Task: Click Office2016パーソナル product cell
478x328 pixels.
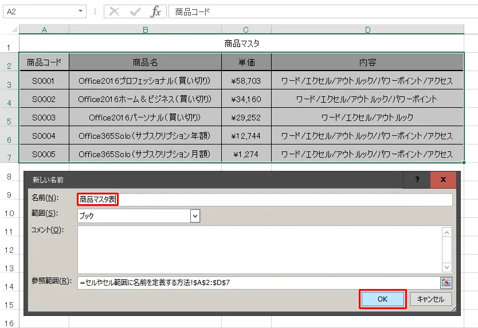Action: [146, 117]
